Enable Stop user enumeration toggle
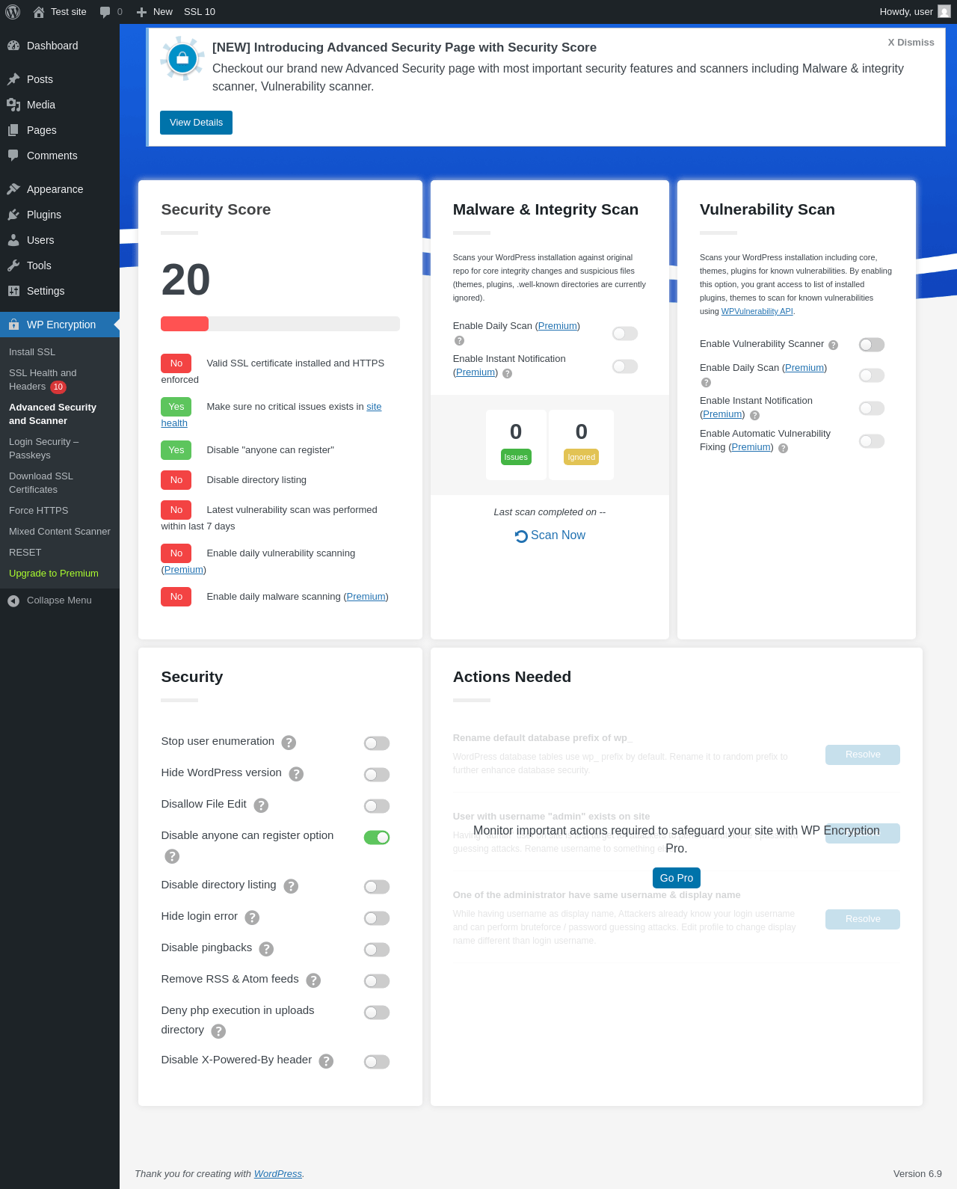The width and height of the screenshot is (957, 1189). [x=377, y=743]
